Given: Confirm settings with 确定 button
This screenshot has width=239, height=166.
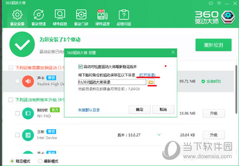Looking at the screenshot, I should 139,110.
